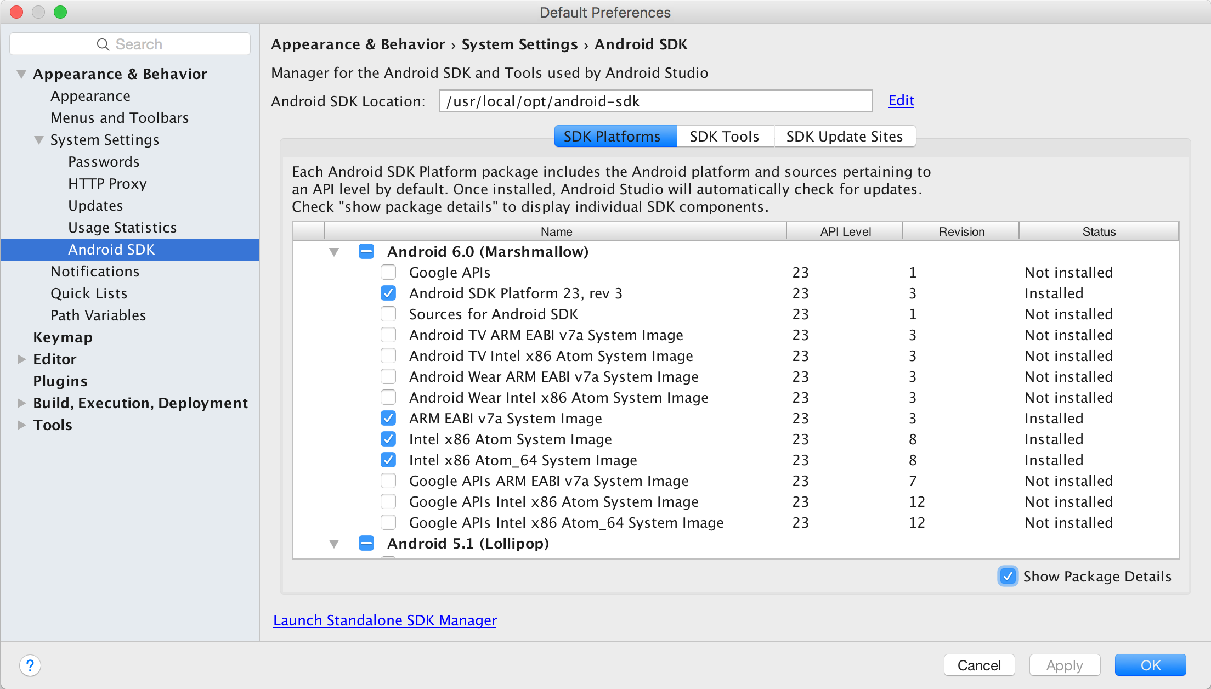Click the Apply button
Screen dimensions: 1211x689
coord(1065,665)
